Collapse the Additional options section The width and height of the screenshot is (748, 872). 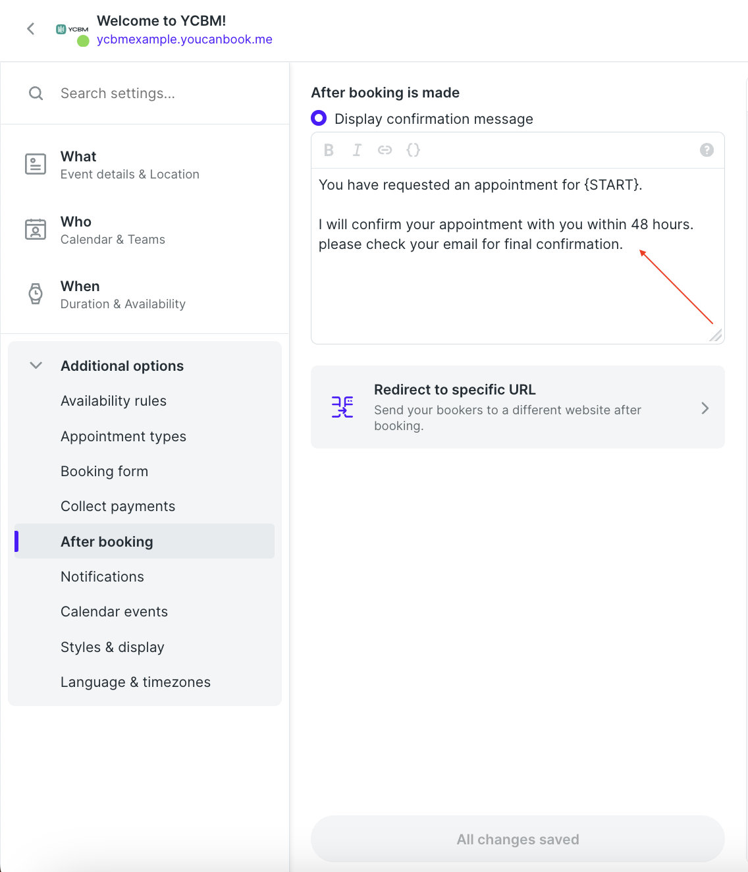35,366
